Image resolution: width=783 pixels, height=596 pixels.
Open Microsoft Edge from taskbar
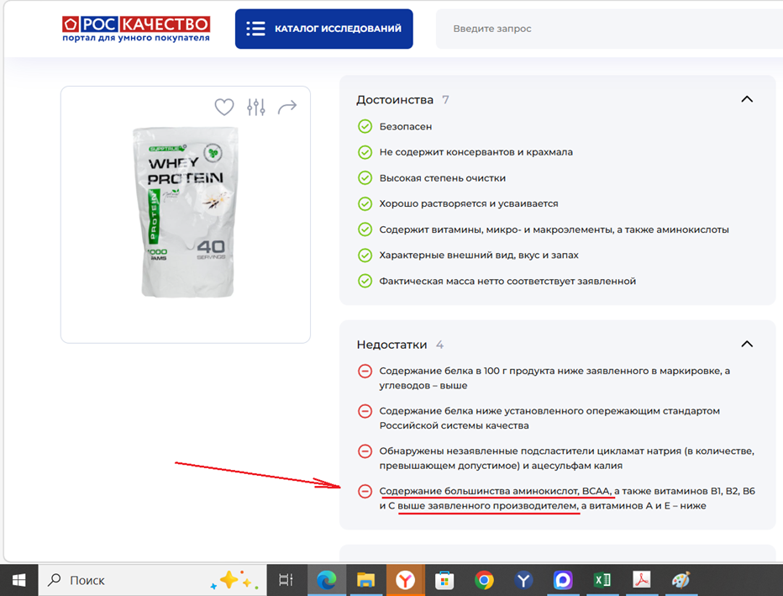coord(327,580)
